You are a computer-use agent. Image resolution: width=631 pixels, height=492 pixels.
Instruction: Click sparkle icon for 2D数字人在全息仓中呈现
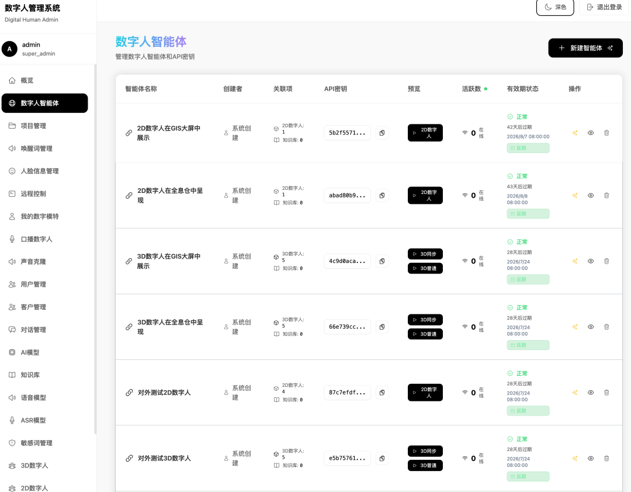point(575,196)
